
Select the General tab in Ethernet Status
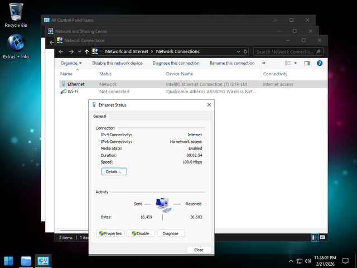99,116
